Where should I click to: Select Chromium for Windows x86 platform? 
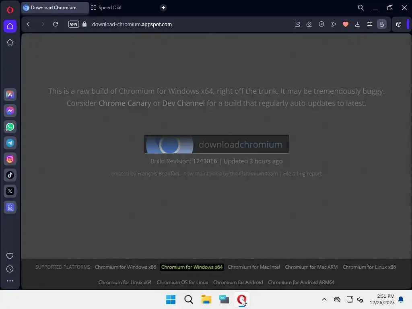click(126, 267)
